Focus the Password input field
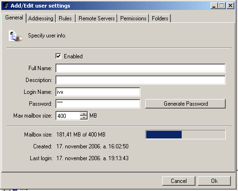238x191 pixels. pos(98,104)
